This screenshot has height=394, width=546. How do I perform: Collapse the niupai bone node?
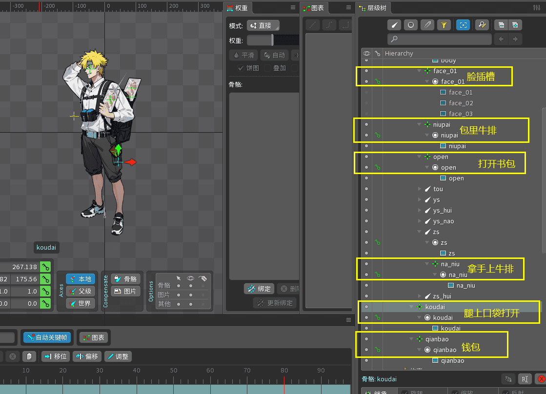pos(419,125)
